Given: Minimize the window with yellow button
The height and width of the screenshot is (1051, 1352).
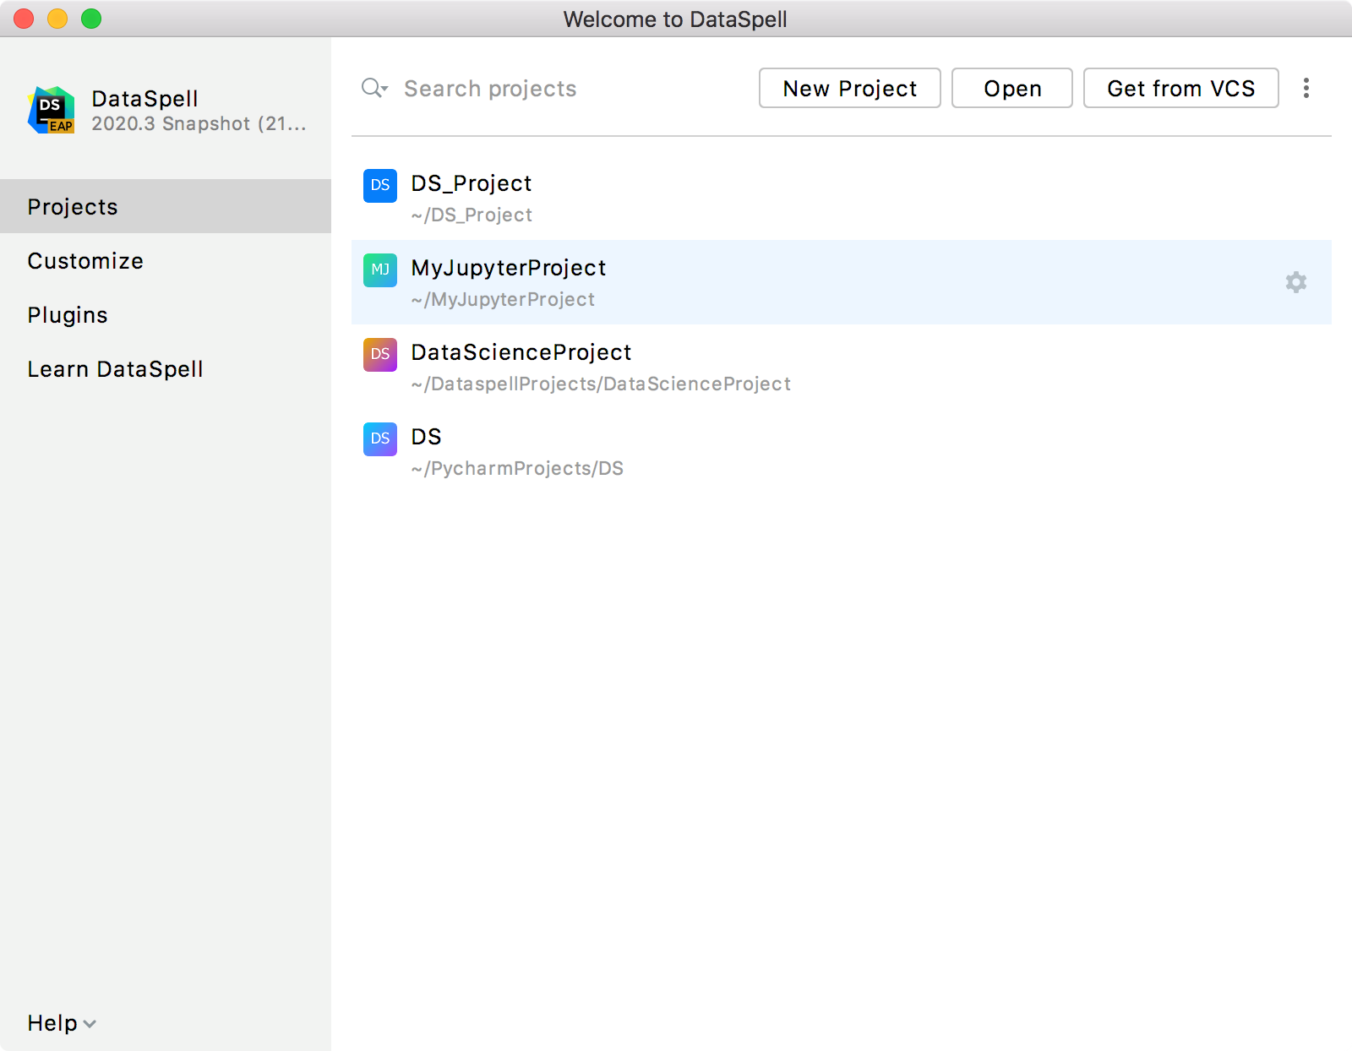Looking at the screenshot, I should tap(57, 19).
